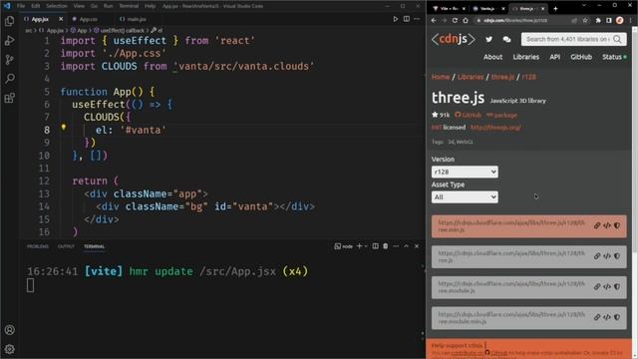Reload the page in the browser

click(x=455, y=20)
